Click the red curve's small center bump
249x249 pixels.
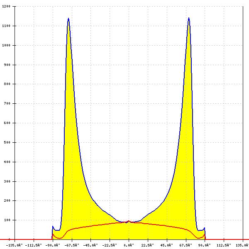point(129,221)
